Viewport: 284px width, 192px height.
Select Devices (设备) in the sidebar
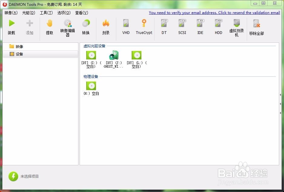coord(41,54)
